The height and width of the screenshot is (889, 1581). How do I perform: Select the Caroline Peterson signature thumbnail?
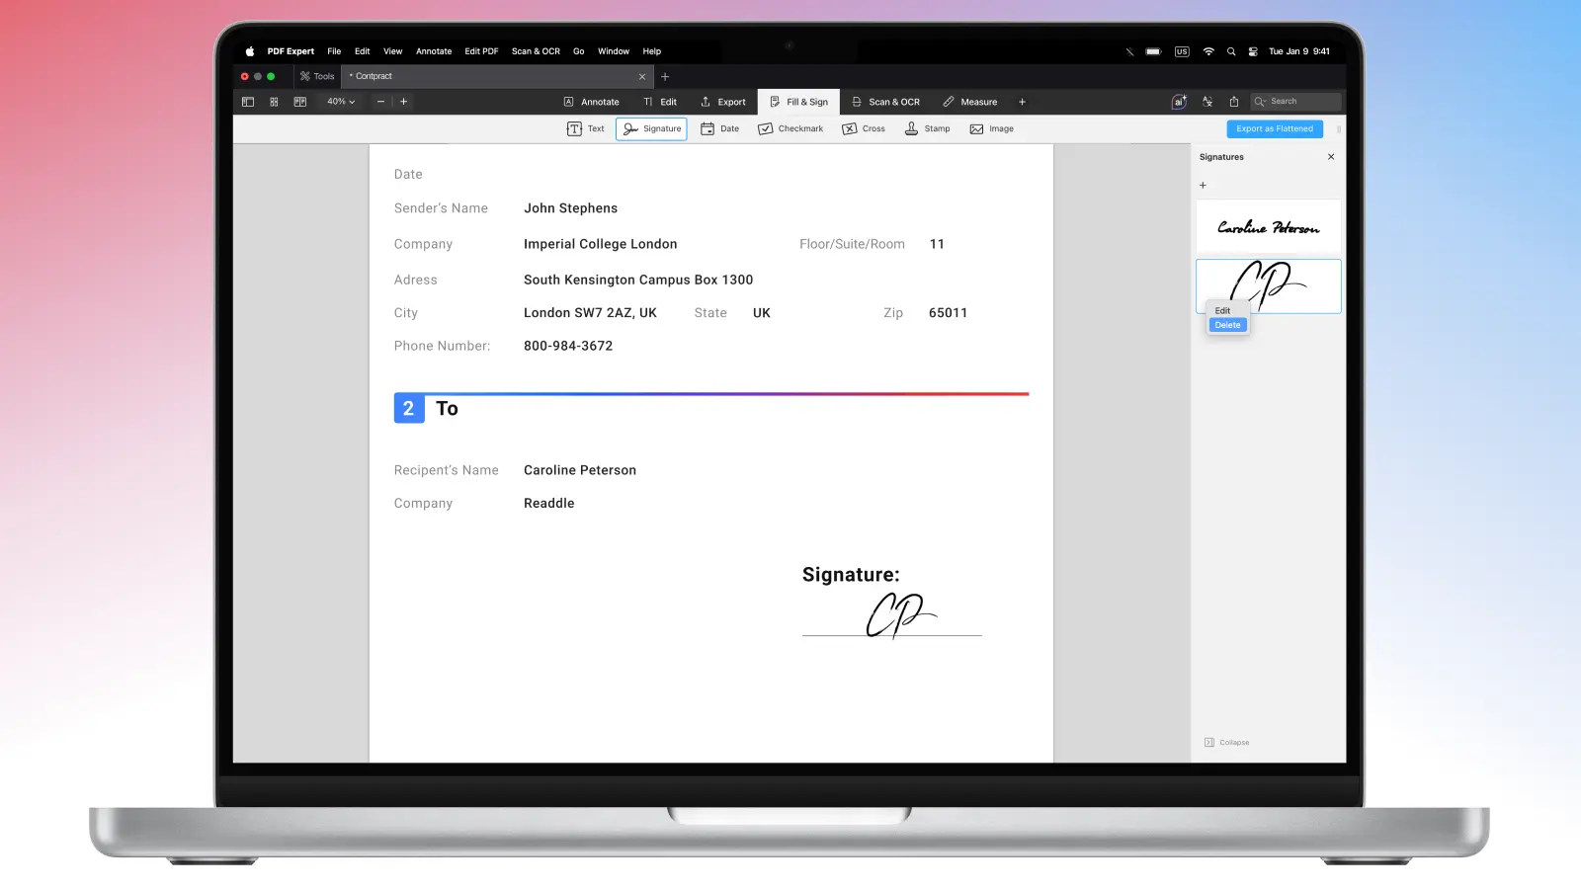click(1268, 227)
